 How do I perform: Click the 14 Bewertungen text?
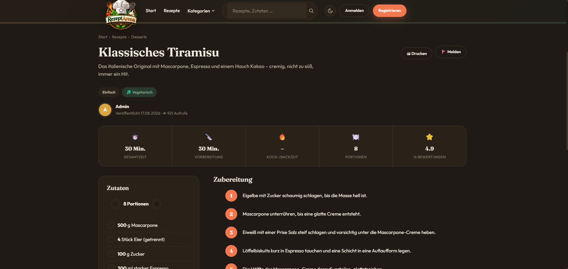point(429,157)
